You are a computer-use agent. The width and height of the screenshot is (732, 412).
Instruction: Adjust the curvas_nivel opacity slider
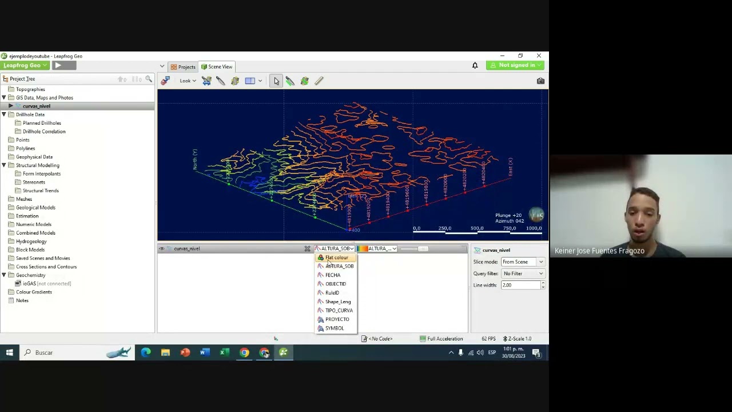423,248
